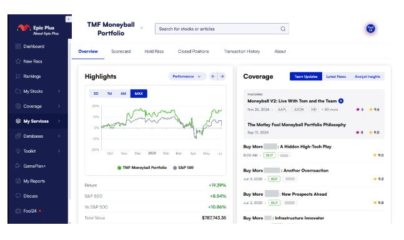404x240 pixels.
Task: Click the My Reports icon
Action: point(18,181)
